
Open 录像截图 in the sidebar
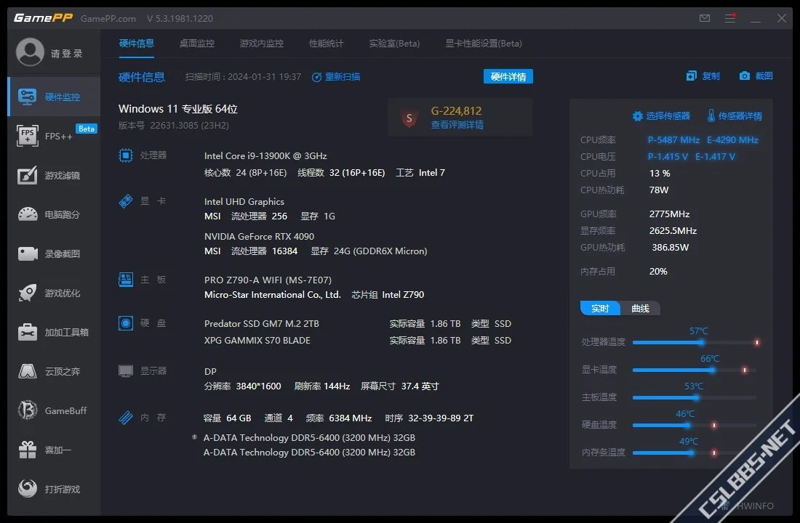(55, 254)
